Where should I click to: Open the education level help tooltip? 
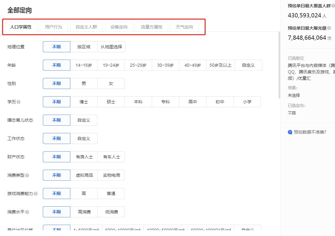click(x=19, y=102)
